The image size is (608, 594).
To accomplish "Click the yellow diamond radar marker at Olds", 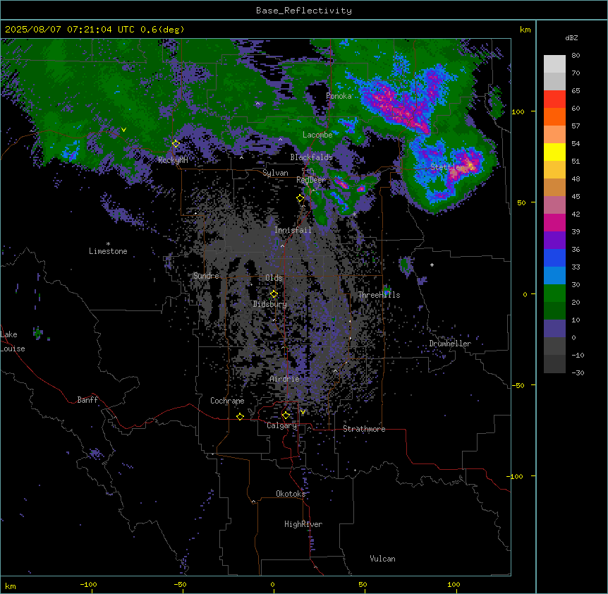I will click(x=274, y=294).
